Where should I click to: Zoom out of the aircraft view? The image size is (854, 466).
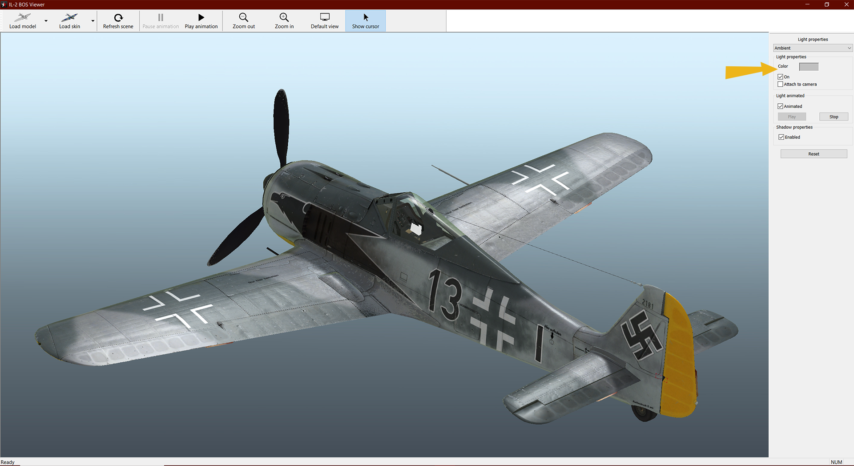(x=243, y=21)
